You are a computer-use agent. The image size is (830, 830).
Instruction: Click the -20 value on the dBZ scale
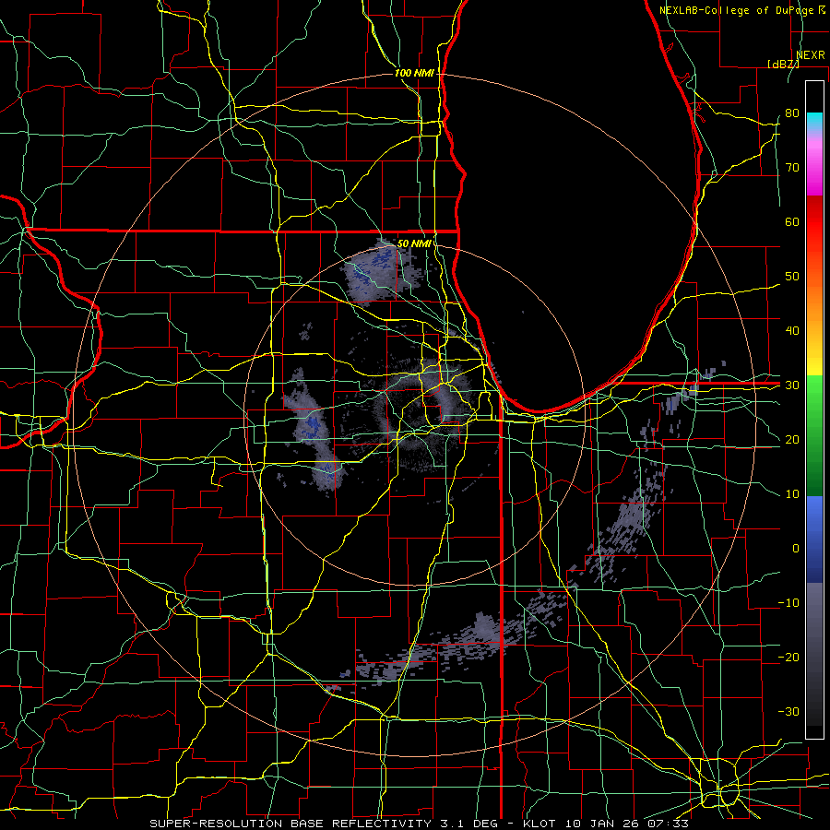[x=788, y=658]
